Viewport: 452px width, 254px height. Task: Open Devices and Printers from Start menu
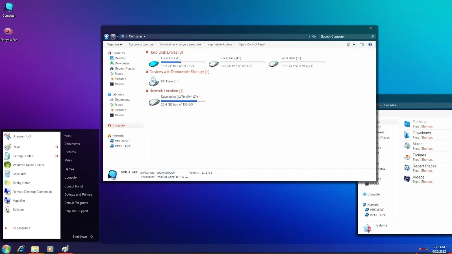pos(78,195)
